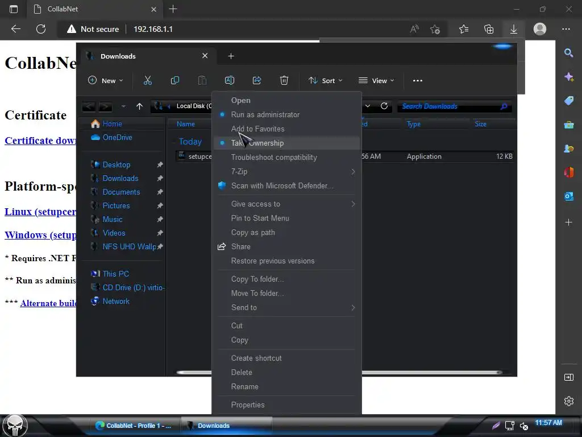Click the plus icon to customize sidebar
The height and width of the screenshot is (437, 582).
[568, 222]
